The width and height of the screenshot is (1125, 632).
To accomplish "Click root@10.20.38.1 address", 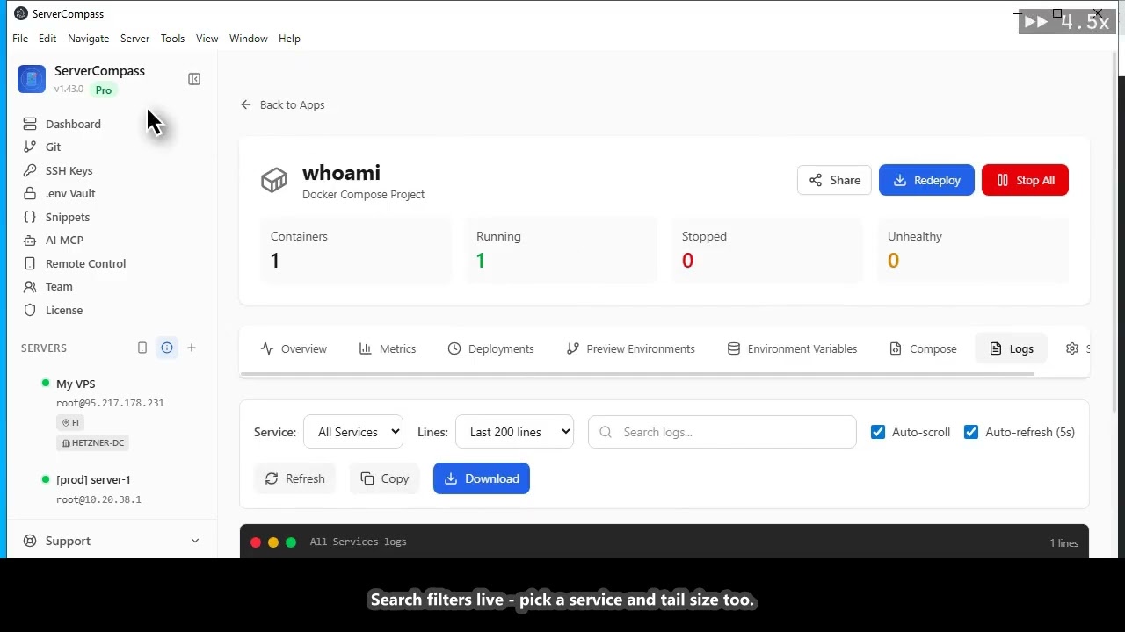I will point(98,499).
